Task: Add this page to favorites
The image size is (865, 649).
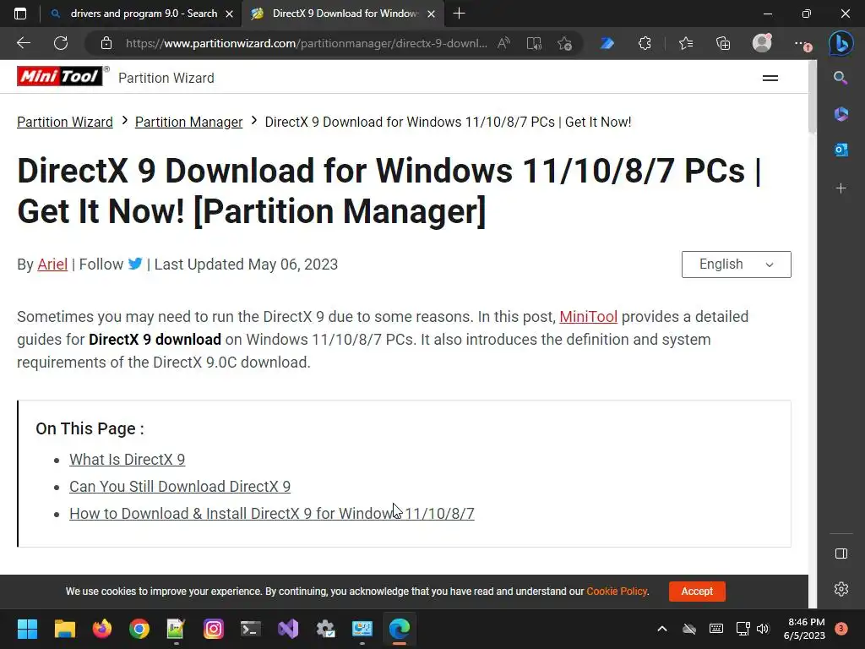Action: coord(564,43)
